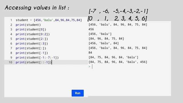Click the blue Run button
This screenshot has width=183, height=103.
pos(77,93)
